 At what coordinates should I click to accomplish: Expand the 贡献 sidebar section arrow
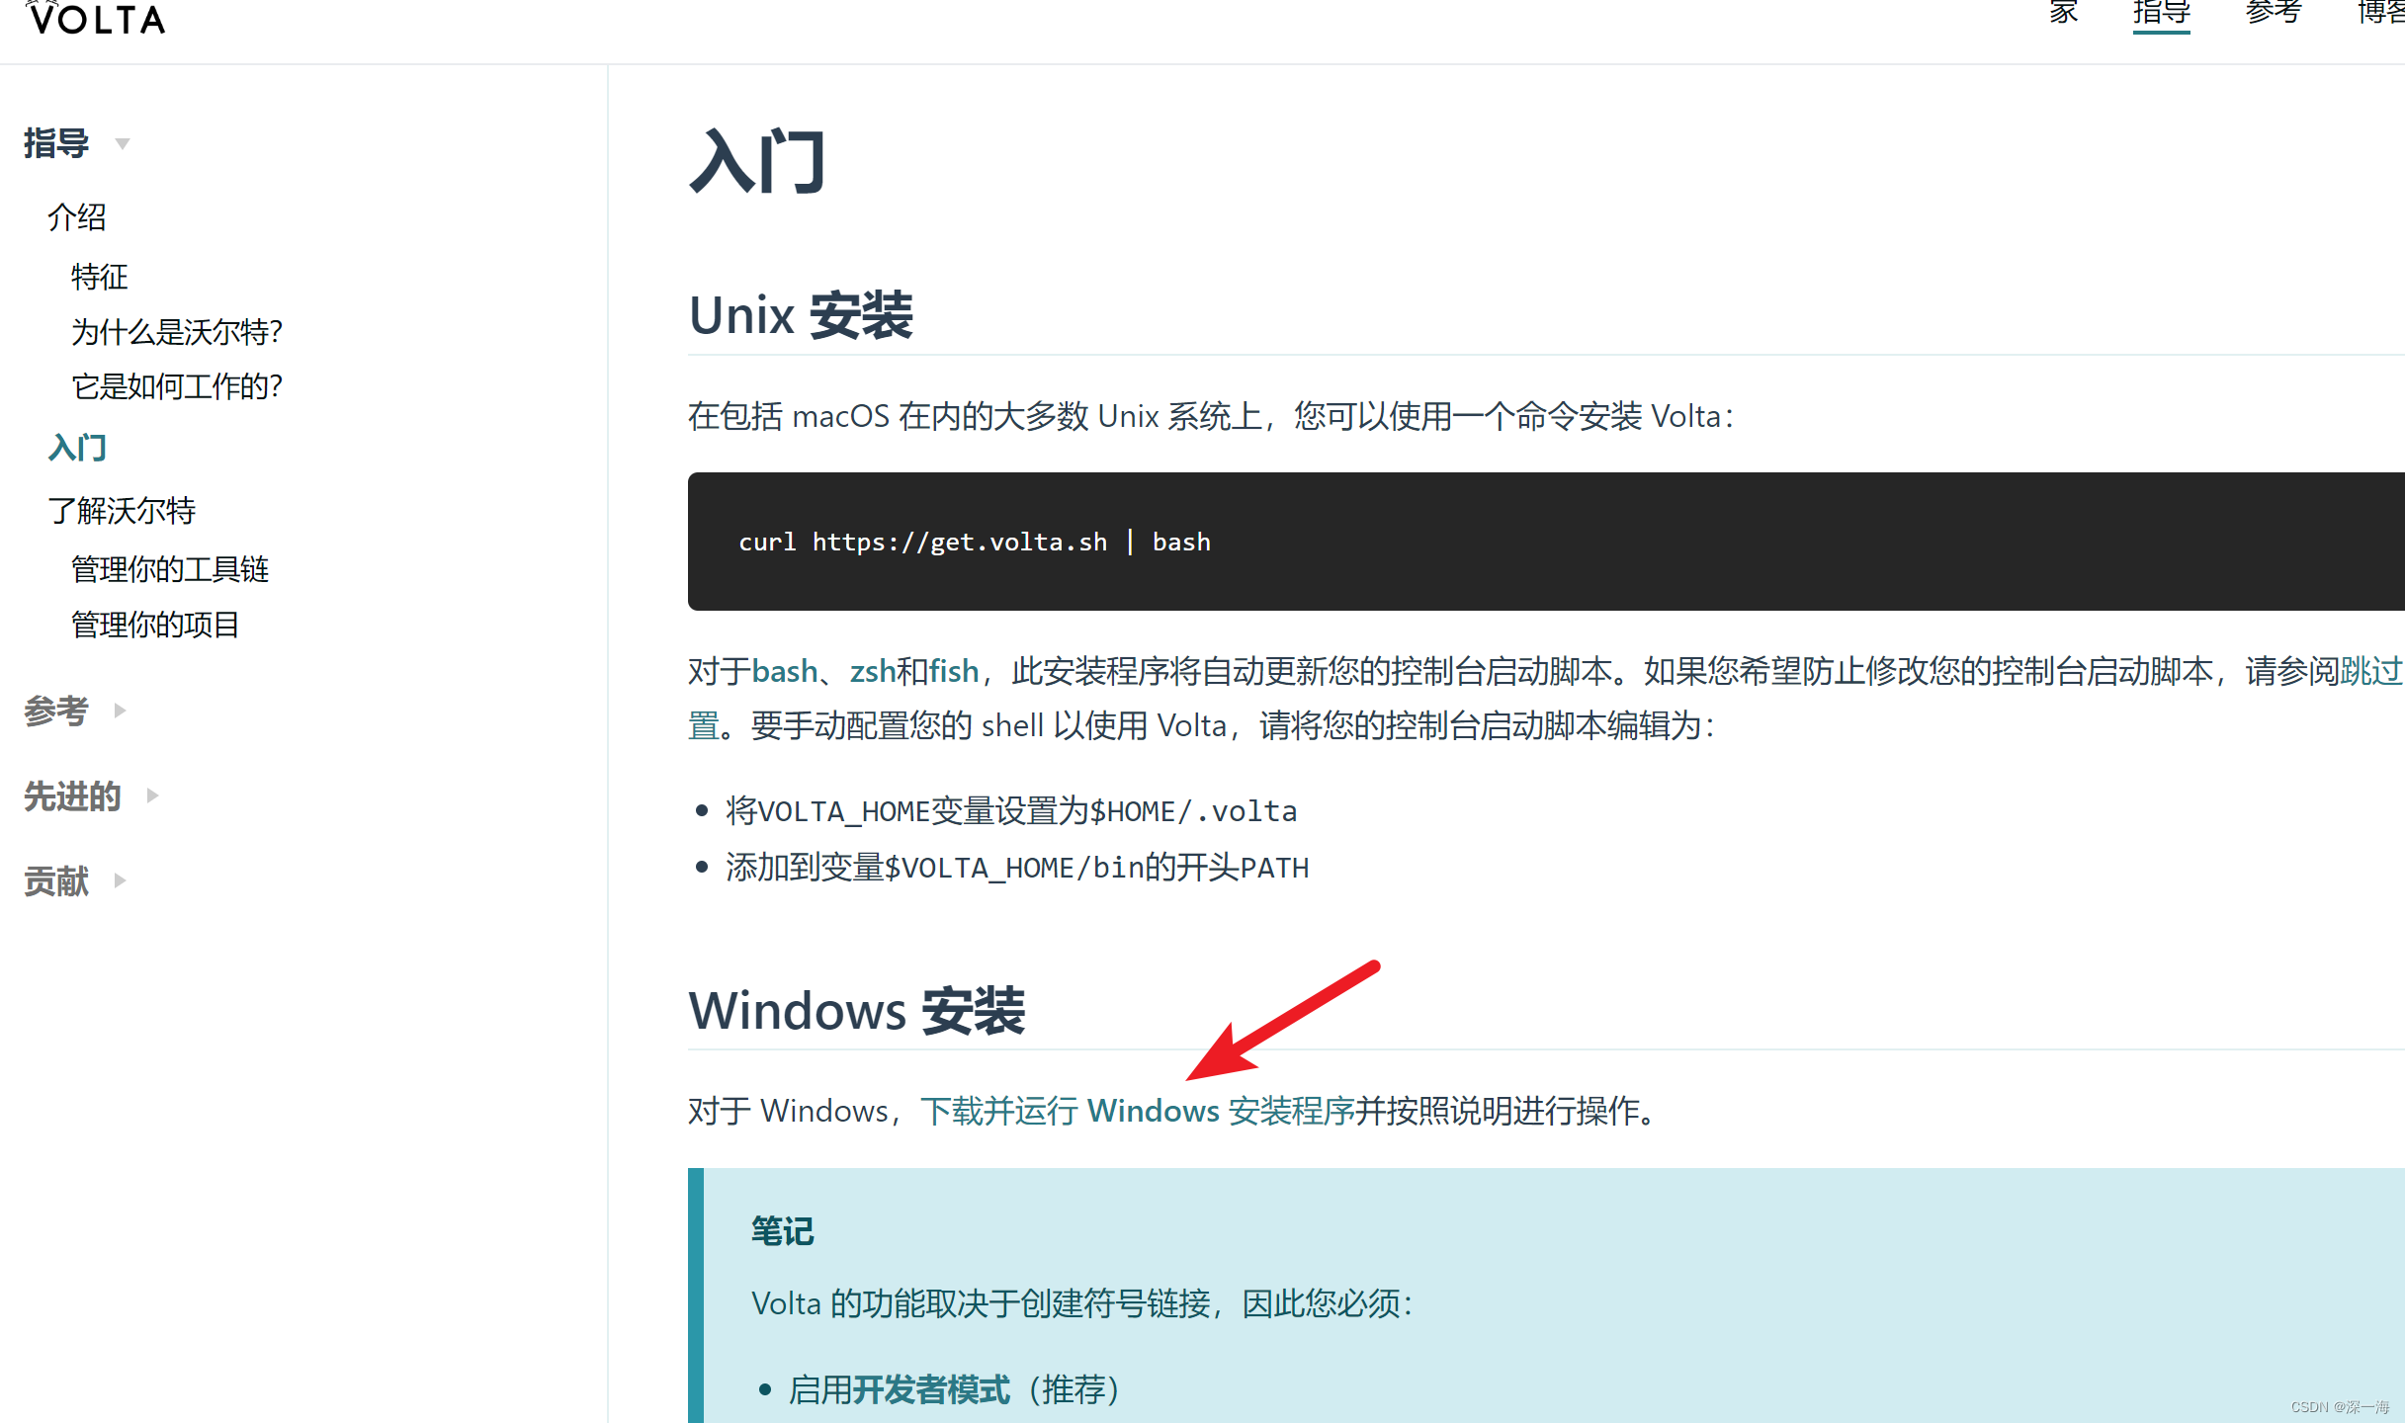click(x=120, y=880)
